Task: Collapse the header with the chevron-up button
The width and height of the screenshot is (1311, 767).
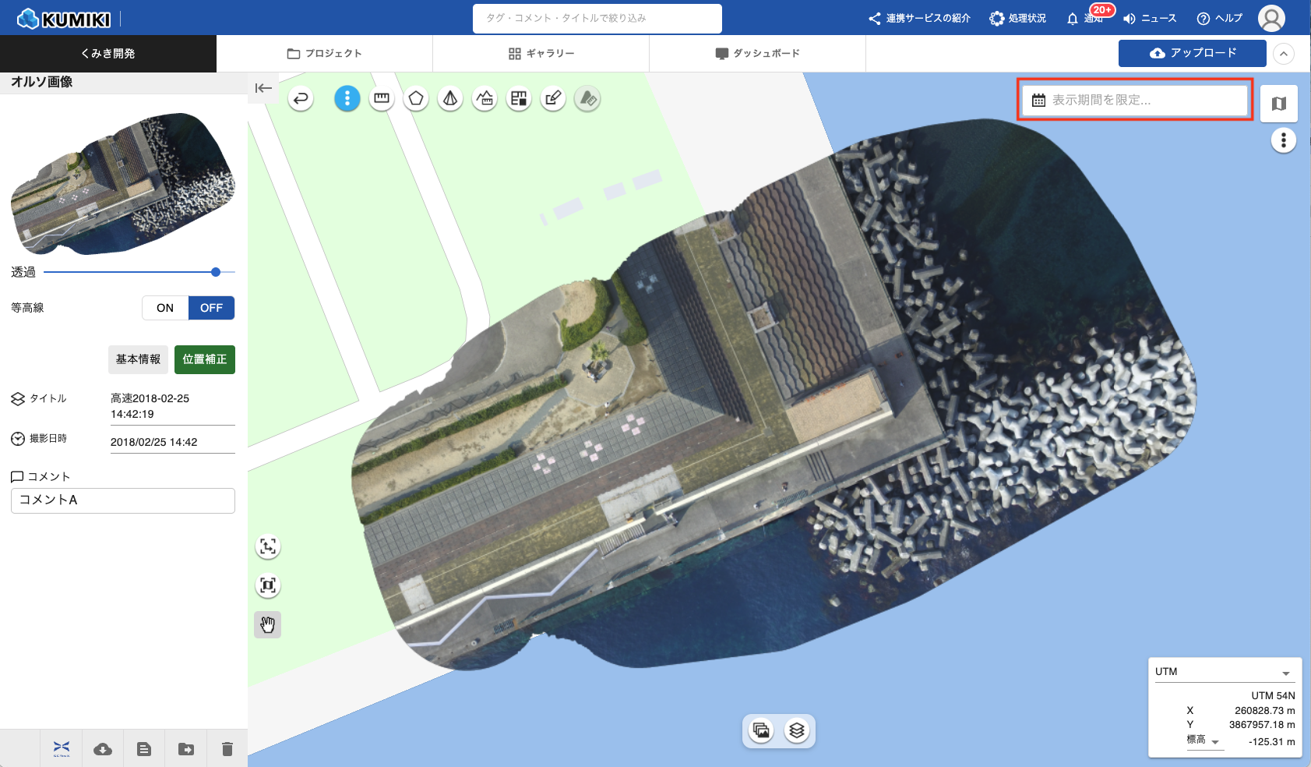Action: pyautogui.click(x=1284, y=54)
